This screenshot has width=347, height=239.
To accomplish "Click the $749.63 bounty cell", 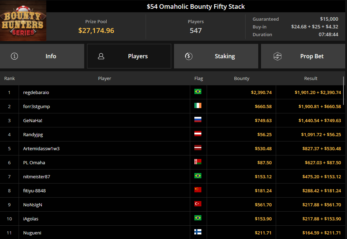I will coord(263,121).
